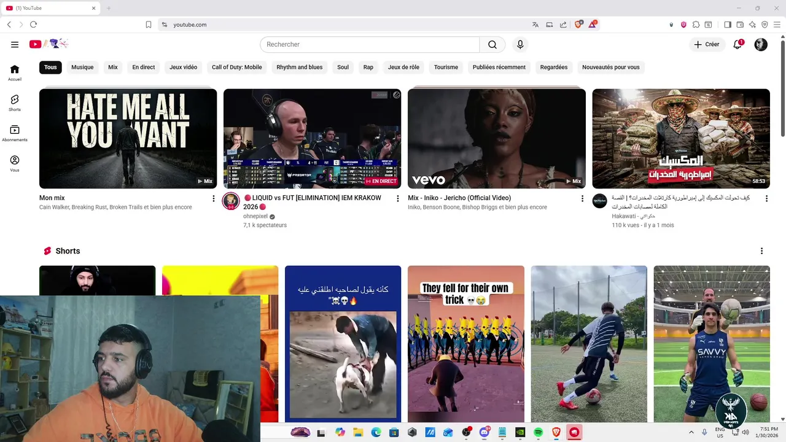Screen dimensions: 786x442
Task: Open Abonnements in the sidebar
Action: pyautogui.click(x=15, y=133)
